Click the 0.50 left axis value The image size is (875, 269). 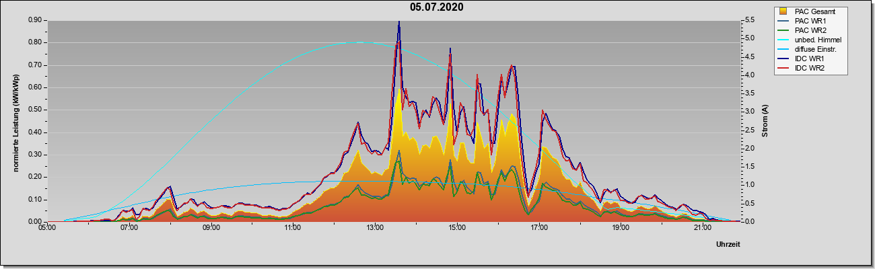tap(36, 110)
